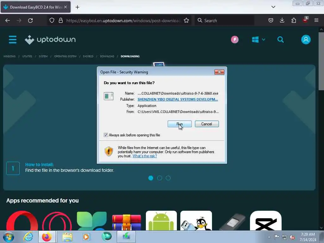Click the pink lightning Turbo icon
Image resolution: width=324 pixels, height=243 pixels.
pos(235,40)
